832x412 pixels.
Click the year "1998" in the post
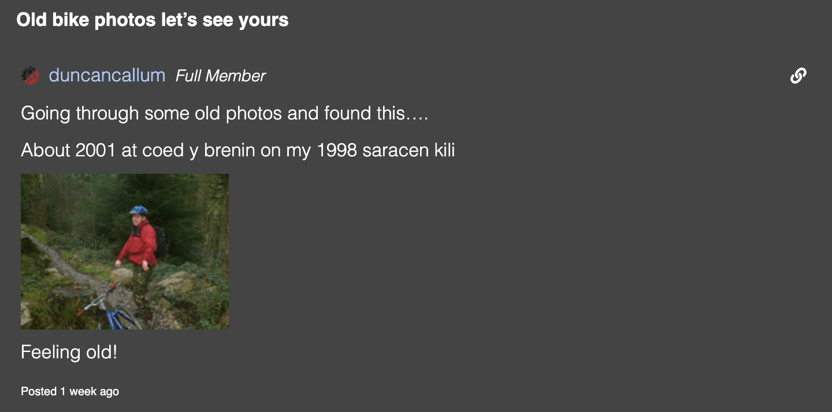(337, 151)
